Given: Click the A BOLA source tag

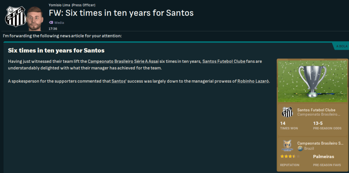Looking at the screenshot, I should click(x=342, y=46).
